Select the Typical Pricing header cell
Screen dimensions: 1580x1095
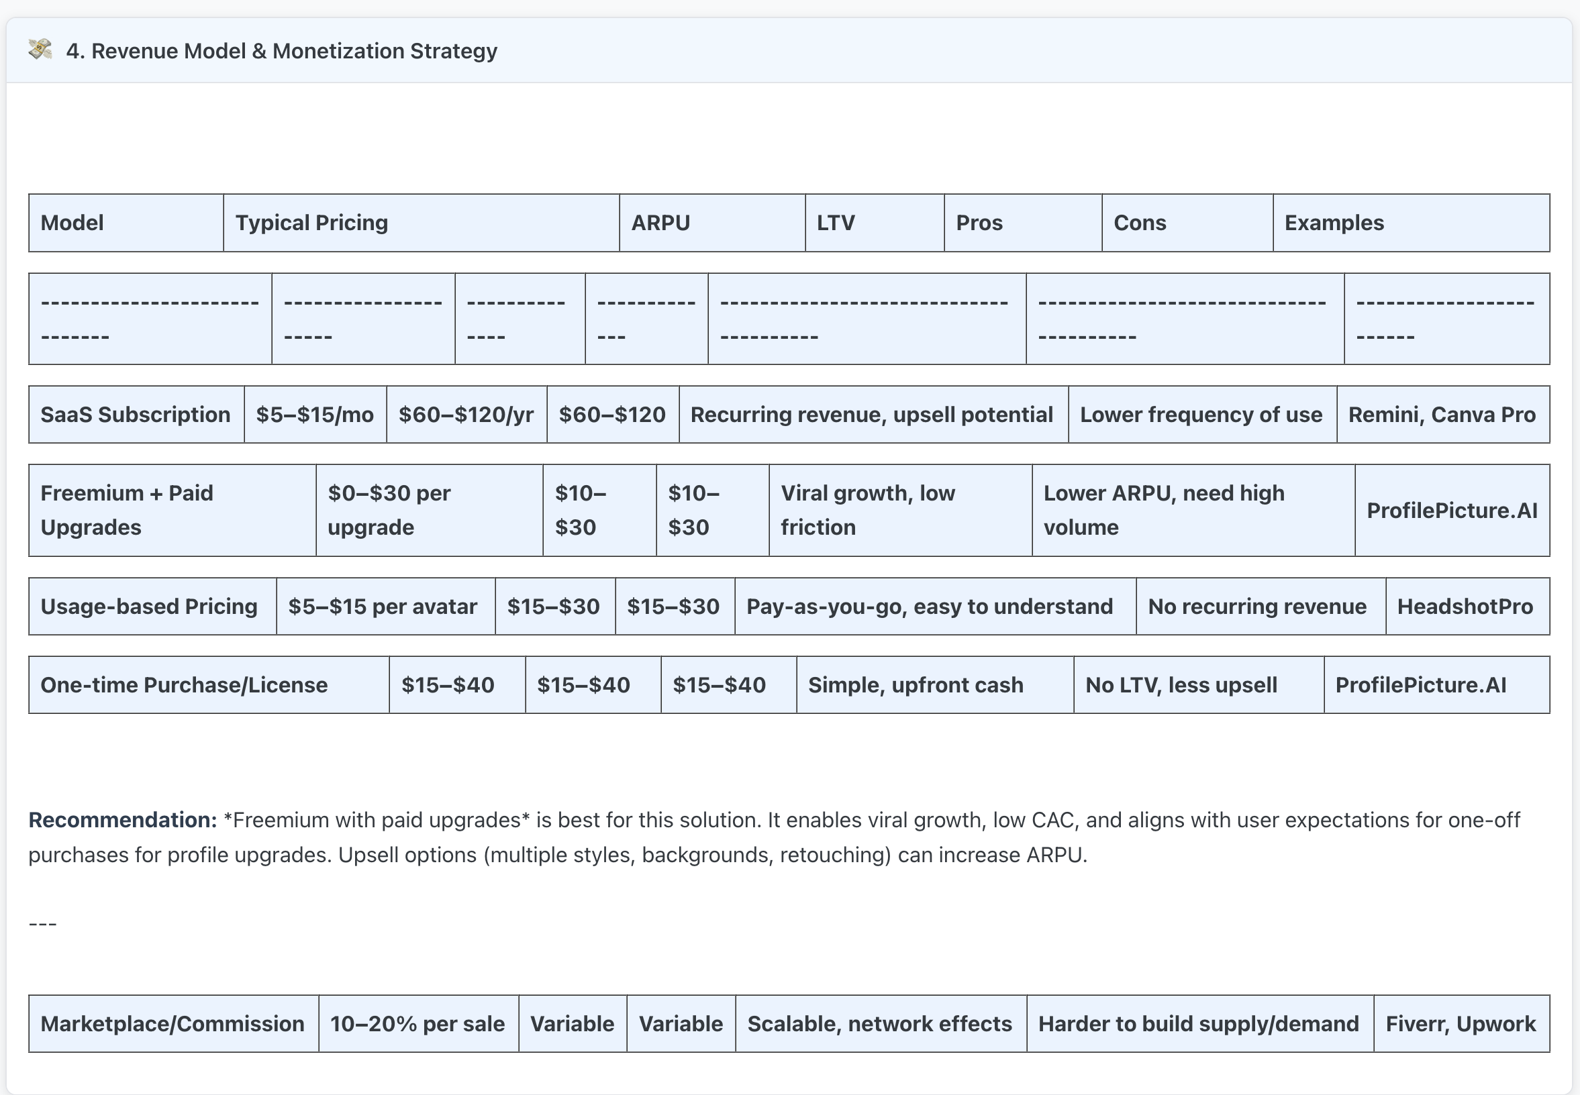[x=421, y=223]
